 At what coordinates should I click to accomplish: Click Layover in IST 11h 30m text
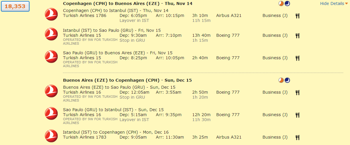tap(134, 120)
